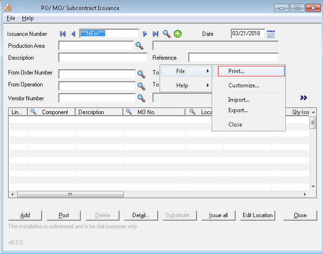Open the date calendar picker

pyautogui.click(x=271, y=34)
